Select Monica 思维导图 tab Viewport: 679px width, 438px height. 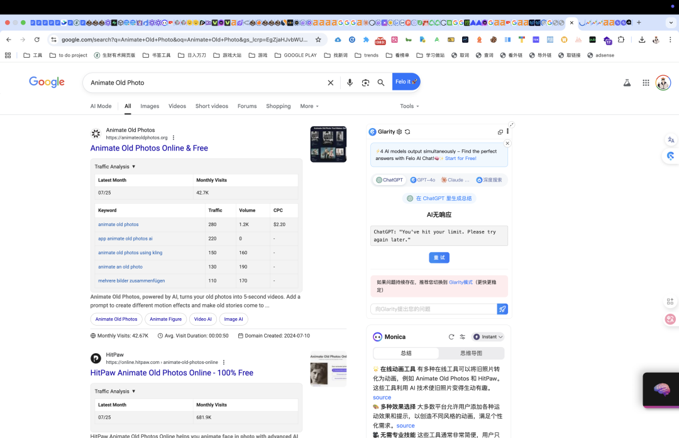(471, 353)
